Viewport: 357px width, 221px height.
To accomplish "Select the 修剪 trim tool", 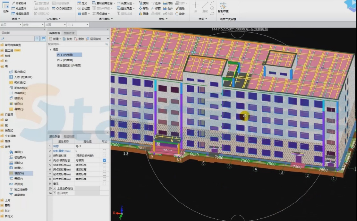I will click(156, 8).
